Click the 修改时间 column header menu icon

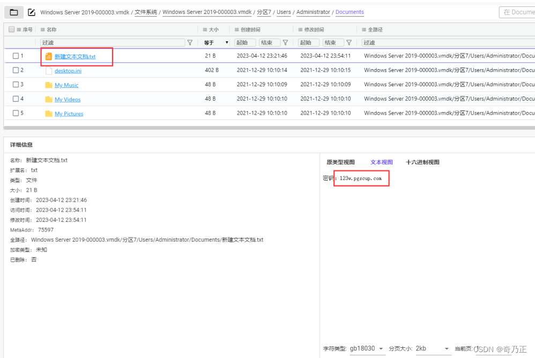(300, 29)
